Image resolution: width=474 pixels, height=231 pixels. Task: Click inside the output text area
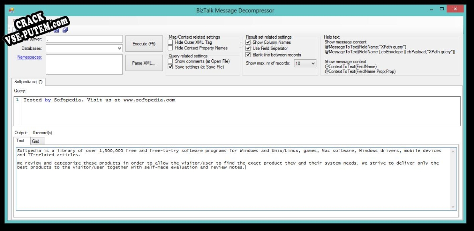[x=233, y=179]
